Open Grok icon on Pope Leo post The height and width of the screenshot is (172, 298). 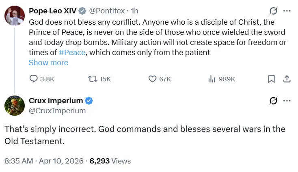273,11
